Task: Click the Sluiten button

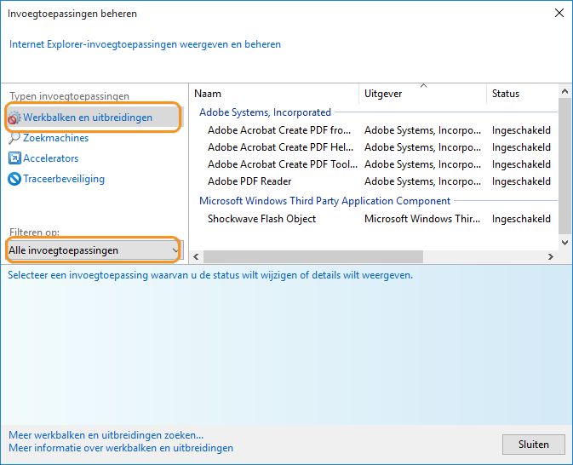Action: (x=534, y=445)
